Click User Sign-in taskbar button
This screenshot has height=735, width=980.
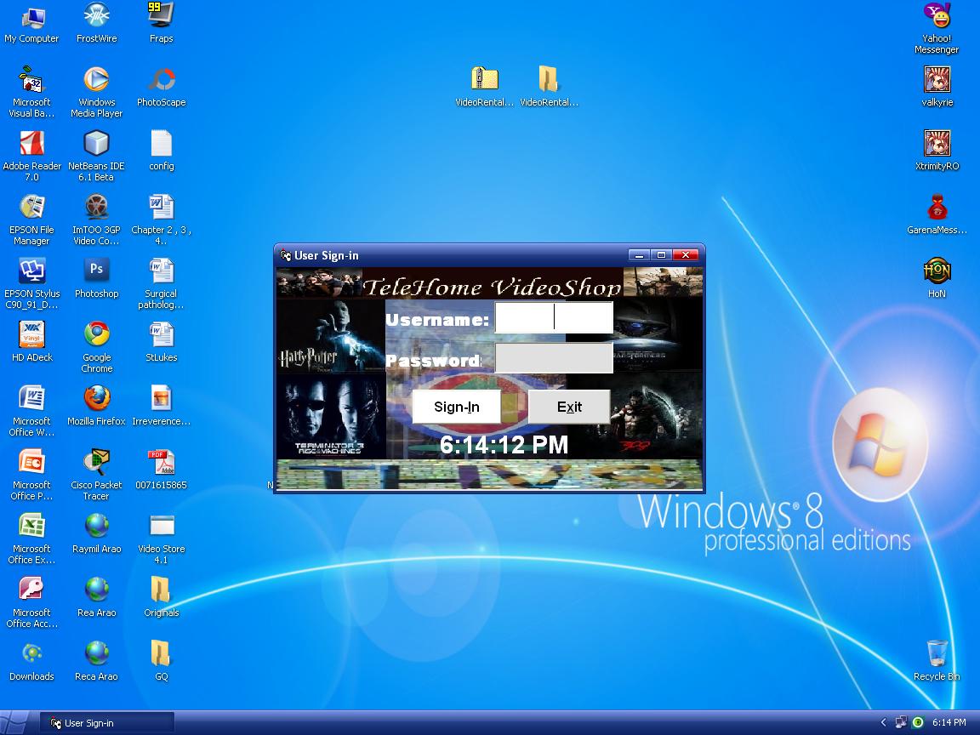pos(107,722)
